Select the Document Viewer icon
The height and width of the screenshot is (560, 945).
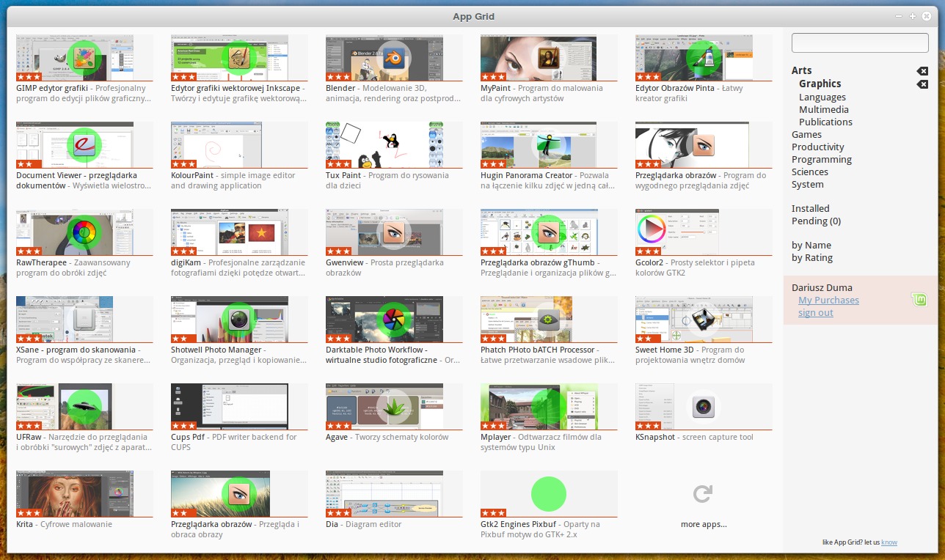point(84,144)
